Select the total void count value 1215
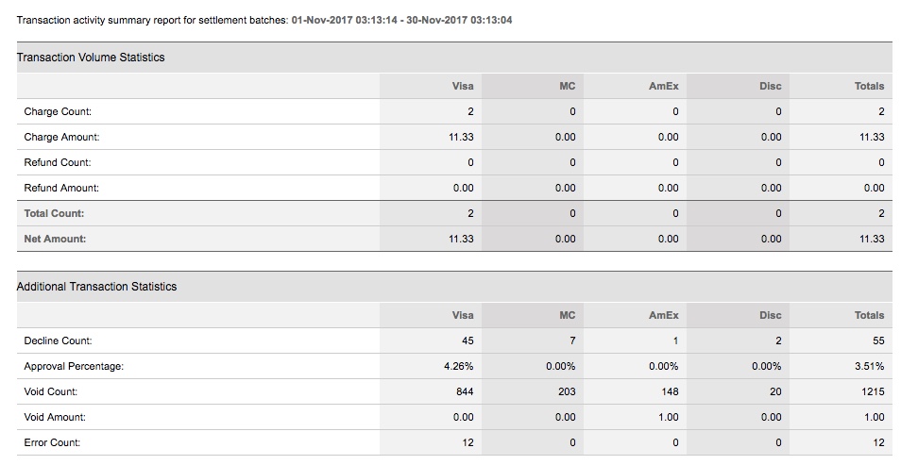The image size is (901, 465). tap(872, 391)
